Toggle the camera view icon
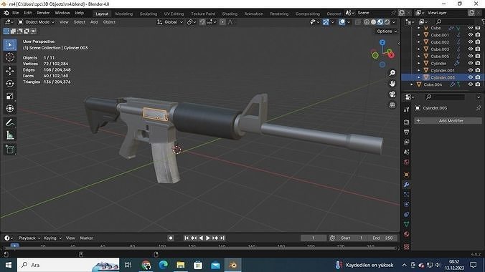This screenshot has width=485, height=272. click(392, 94)
